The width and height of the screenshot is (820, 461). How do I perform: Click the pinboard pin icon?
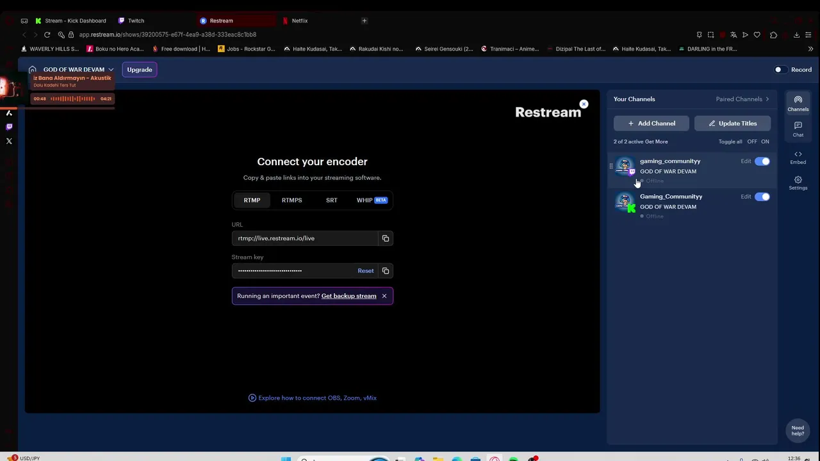(x=699, y=35)
